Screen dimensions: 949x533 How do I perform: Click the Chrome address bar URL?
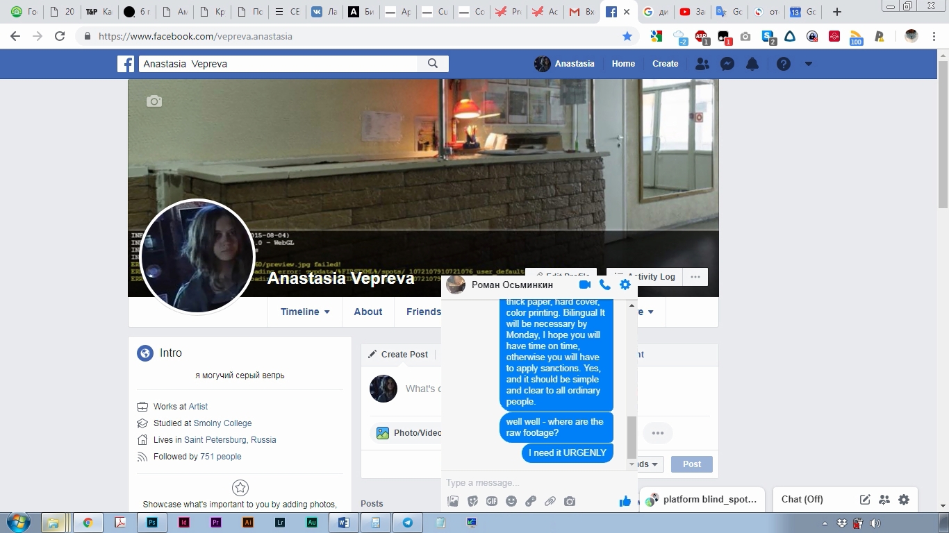tap(195, 36)
